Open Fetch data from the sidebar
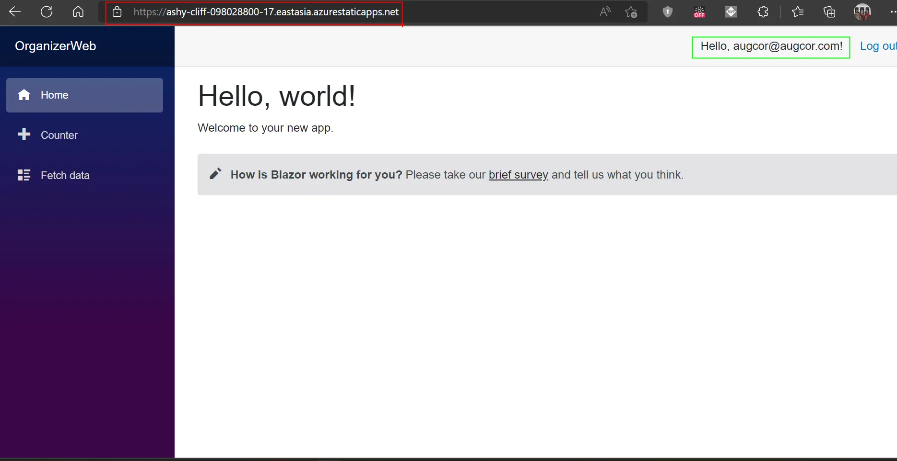Viewport: 897px width, 461px height. tap(65, 175)
